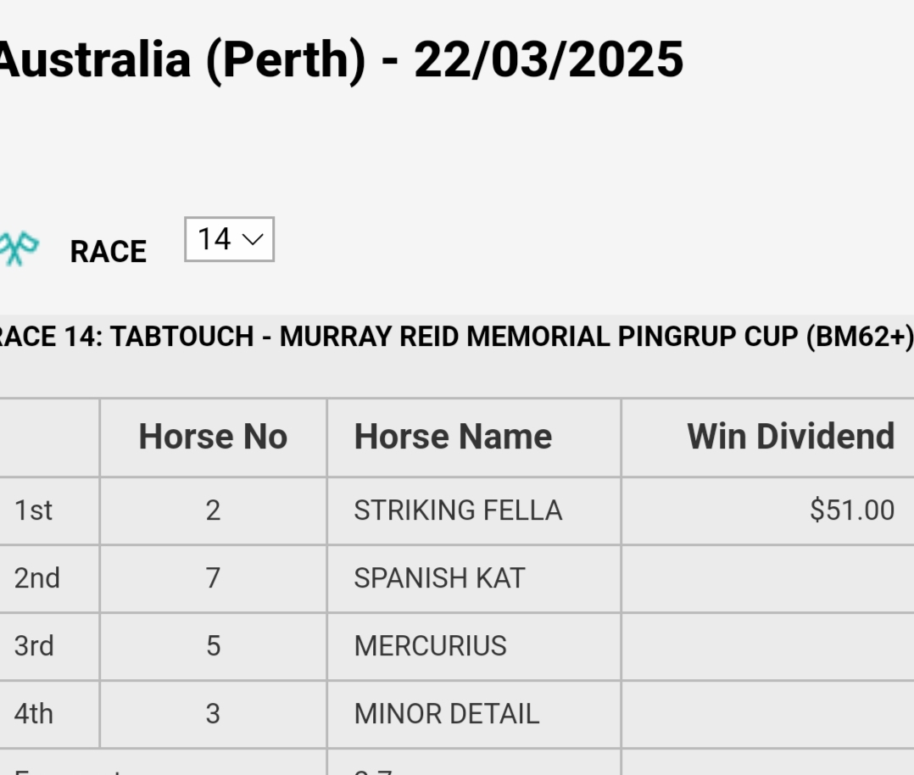Image resolution: width=914 pixels, height=775 pixels.
Task: Click the 4th place row label
Action: point(34,714)
